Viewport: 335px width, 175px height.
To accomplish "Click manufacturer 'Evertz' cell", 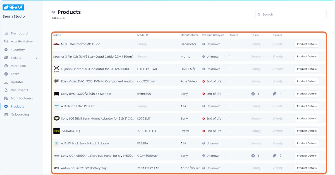I will pyautogui.click(x=185, y=131).
